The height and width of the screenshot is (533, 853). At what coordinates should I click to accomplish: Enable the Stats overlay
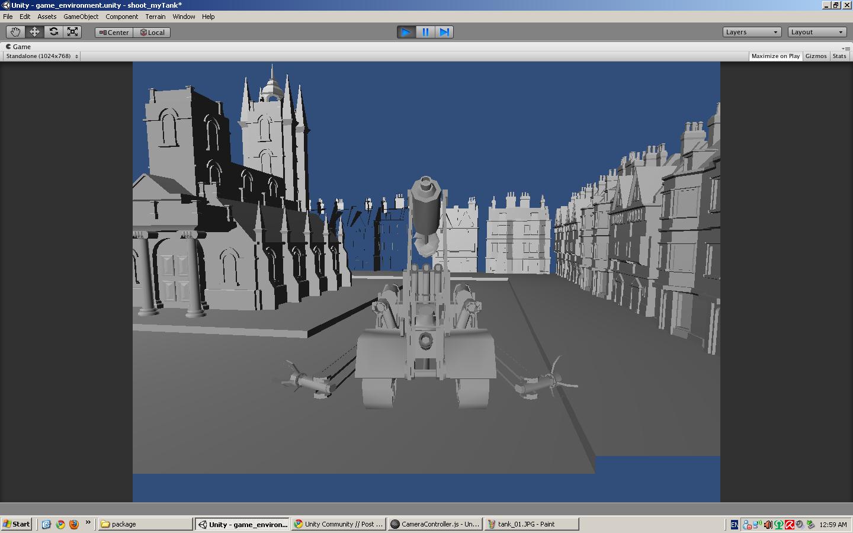tap(839, 56)
